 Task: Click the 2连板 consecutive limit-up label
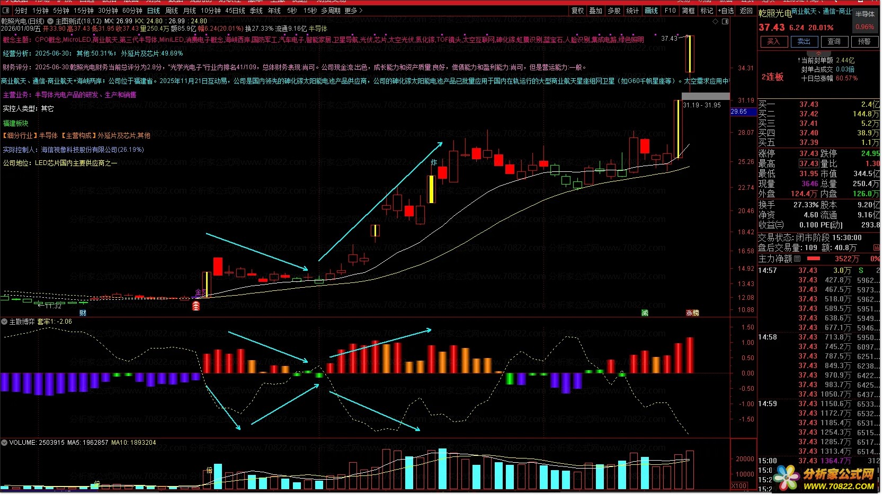[772, 77]
